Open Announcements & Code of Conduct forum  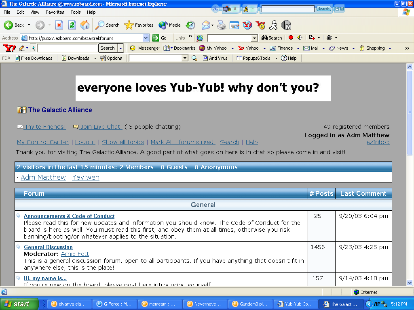click(x=69, y=216)
